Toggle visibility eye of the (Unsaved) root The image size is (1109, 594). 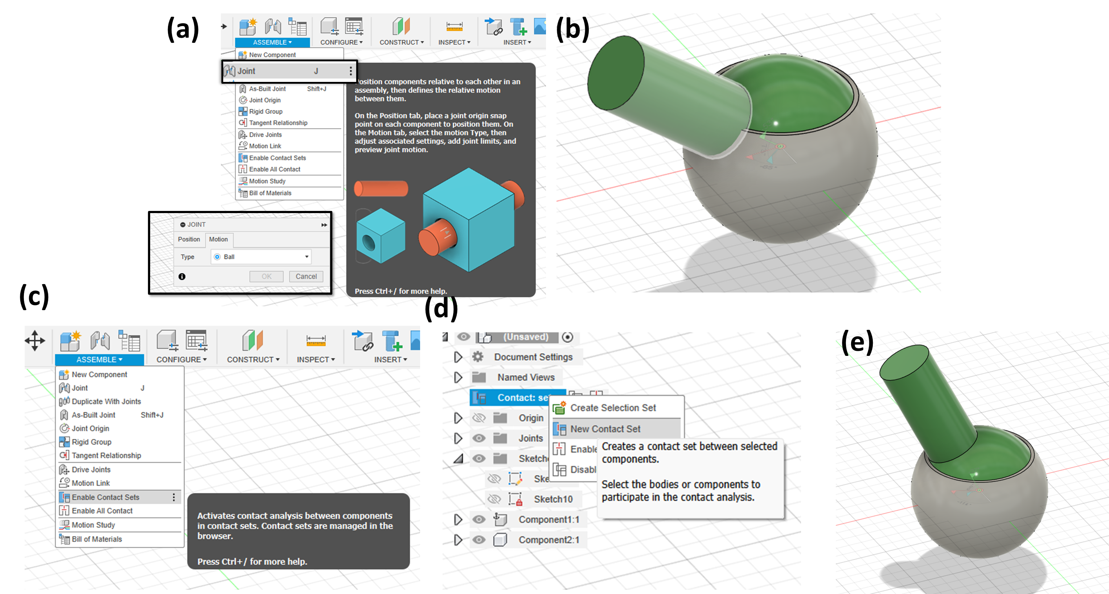click(x=464, y=337)
